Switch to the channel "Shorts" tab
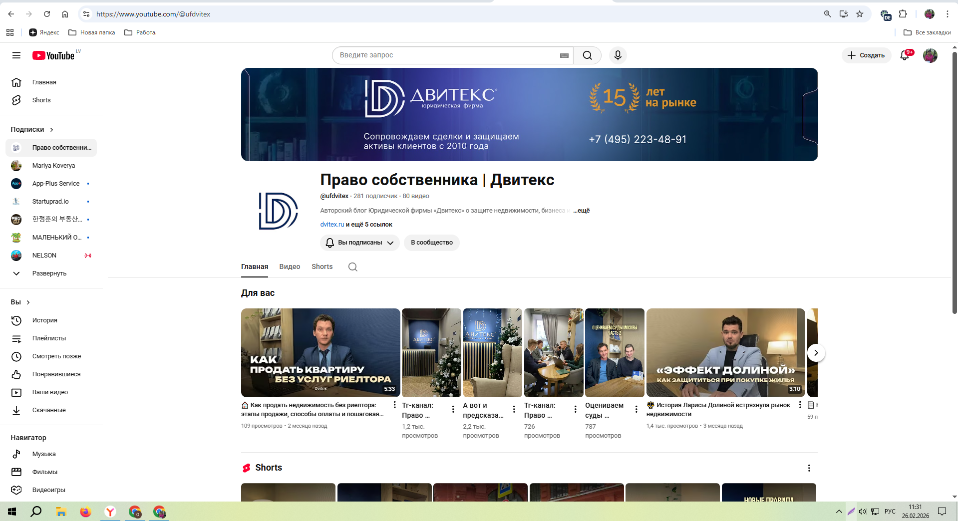The image size is (958, 521). (322, 267)
